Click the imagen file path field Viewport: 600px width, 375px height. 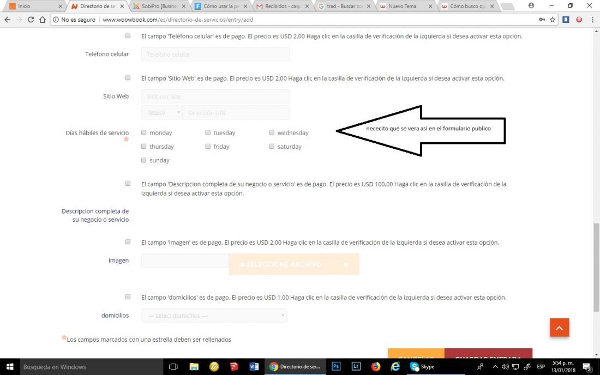coord(185,261)
